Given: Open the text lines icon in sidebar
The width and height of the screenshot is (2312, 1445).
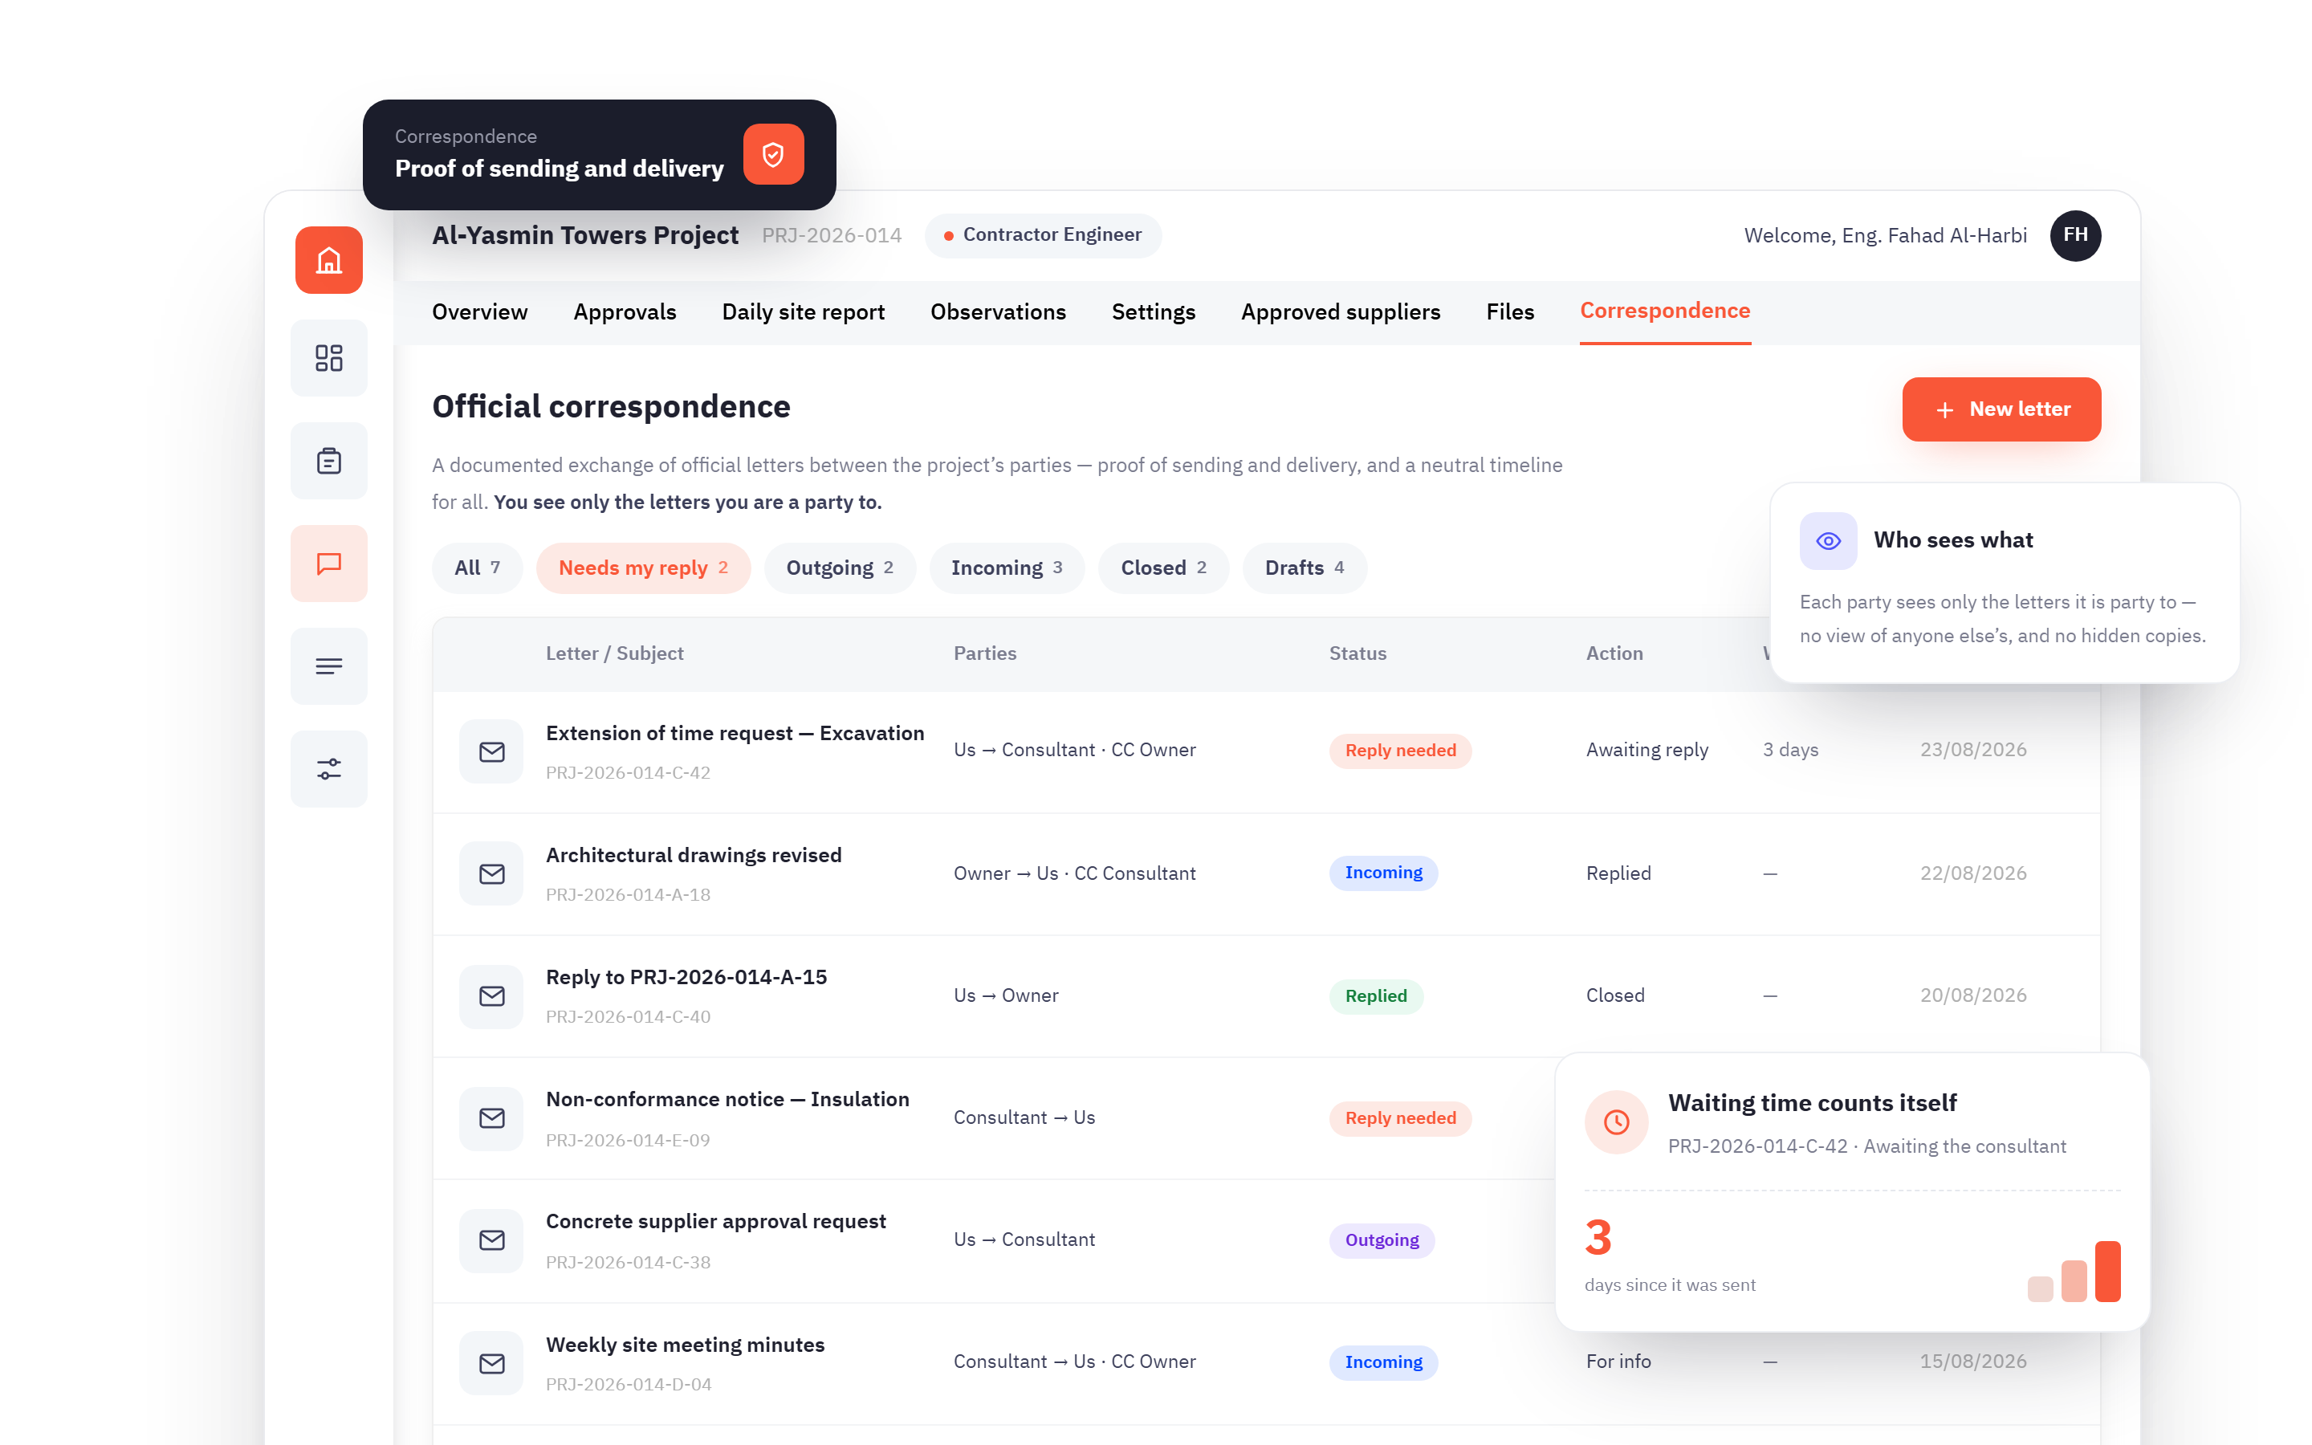Looking at the screenshot, I should tap(328, 666).
